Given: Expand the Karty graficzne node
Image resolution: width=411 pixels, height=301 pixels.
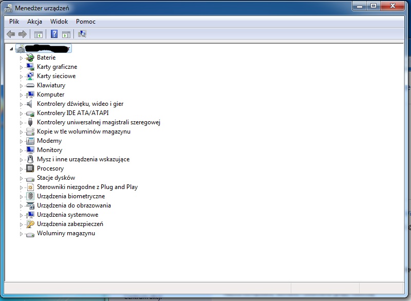Looking at the screenshot, I should [21, 67].
